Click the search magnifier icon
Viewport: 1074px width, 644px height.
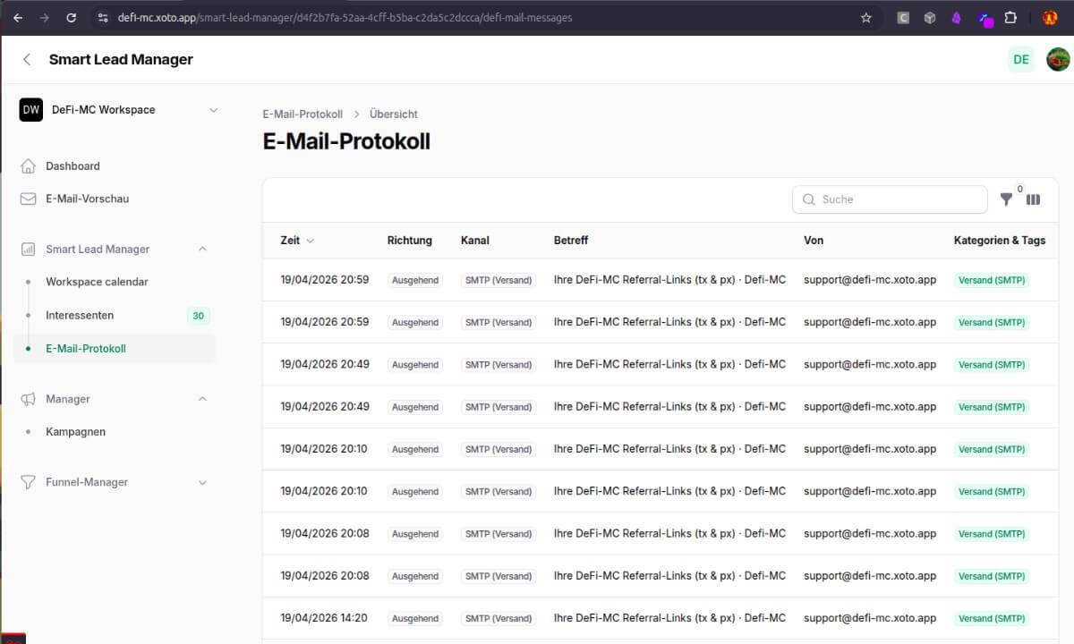809,199
